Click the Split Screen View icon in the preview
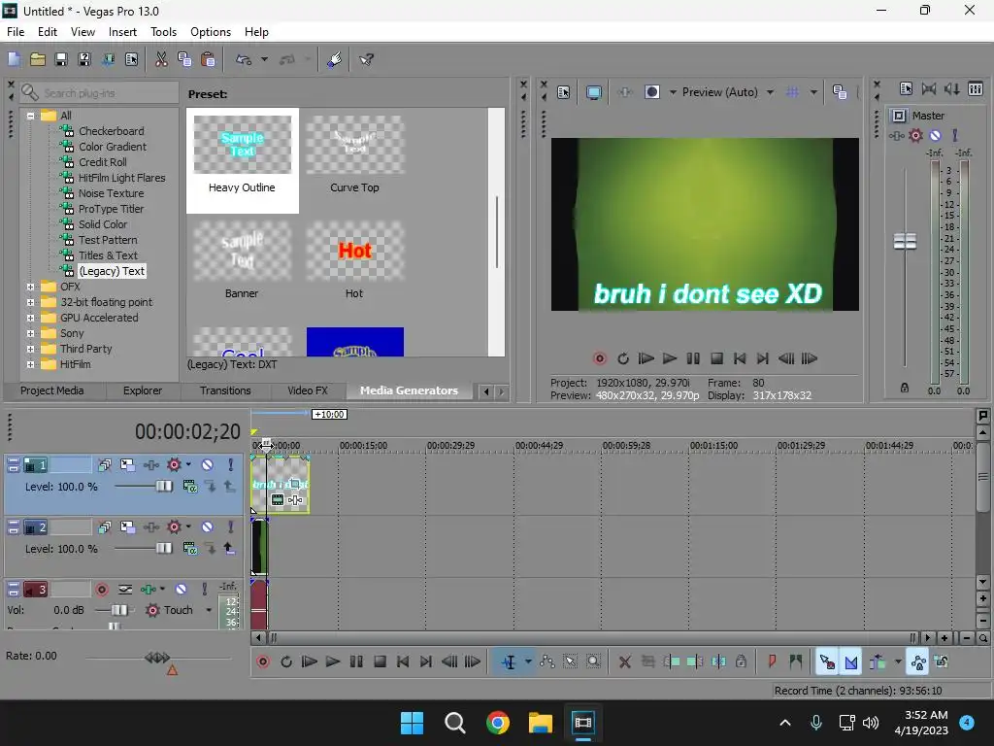Image resolution: width=994 pixels, height=746 pixels. (651, 92)
